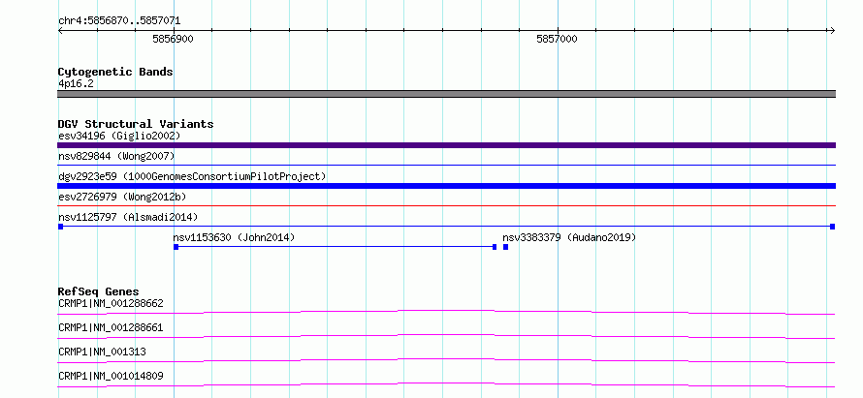Screen dimensions: 863x398
Task: Click the magenta intron line of NM_001288661
Action: click(x=446, y=336)
